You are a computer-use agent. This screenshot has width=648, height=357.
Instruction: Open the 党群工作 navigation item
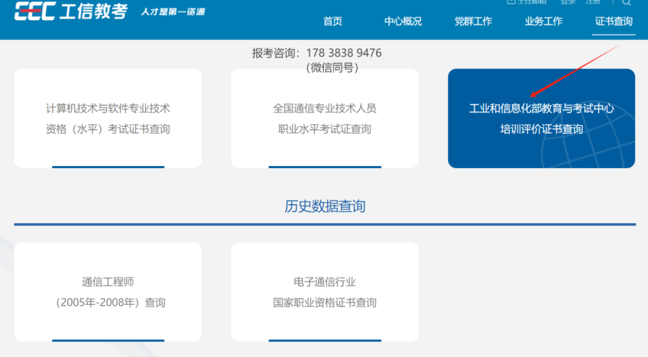[473, 22]
